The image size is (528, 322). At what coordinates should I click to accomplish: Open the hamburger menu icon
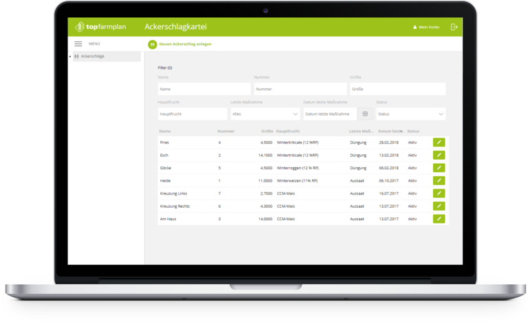78,44
